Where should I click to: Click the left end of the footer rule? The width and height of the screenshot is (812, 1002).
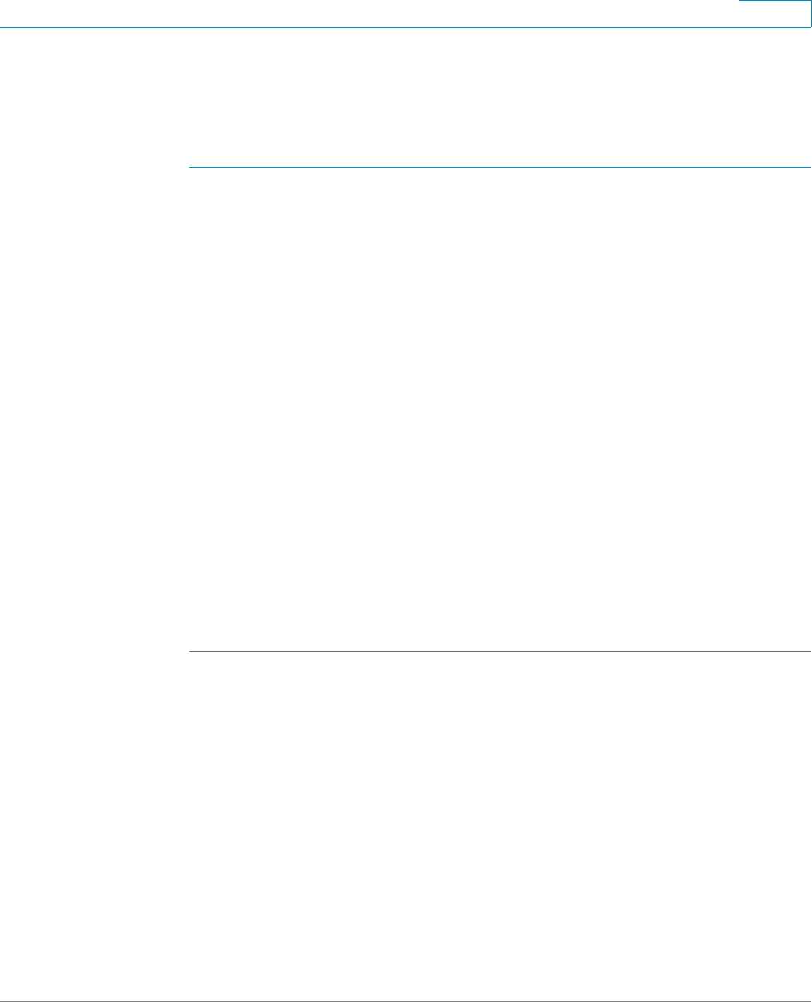click(3, 1001)
